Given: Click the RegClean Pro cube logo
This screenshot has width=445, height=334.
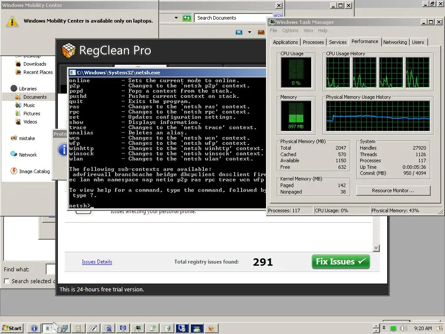Looking at the screenshot, I should [x=69, y=50].
